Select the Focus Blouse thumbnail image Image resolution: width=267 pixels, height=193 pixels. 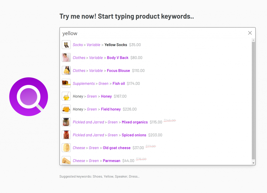66,70
